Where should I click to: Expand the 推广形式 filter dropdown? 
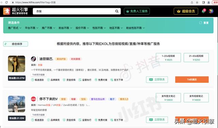coord(15,28)
